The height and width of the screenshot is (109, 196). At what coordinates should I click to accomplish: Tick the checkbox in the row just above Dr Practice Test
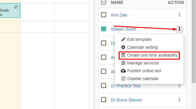coord(104,71)
